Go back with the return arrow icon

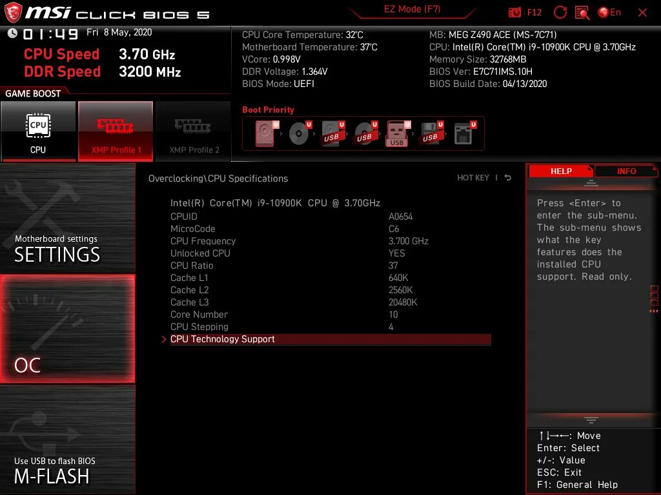507,178
